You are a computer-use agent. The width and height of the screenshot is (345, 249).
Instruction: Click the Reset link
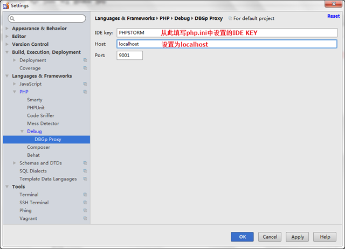(334, 16)
